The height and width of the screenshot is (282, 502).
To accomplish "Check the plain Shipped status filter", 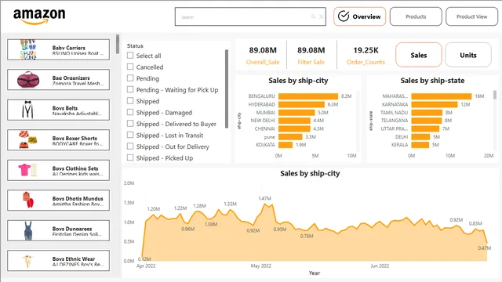I will [x=130, y=101].
